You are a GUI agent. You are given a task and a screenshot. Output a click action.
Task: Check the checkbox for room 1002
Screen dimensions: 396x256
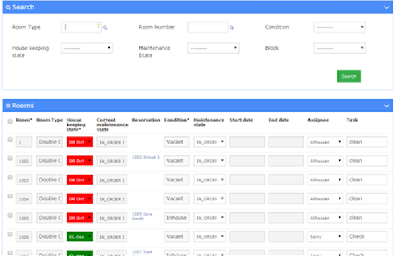pyautogui.click(x=10, y=158)
